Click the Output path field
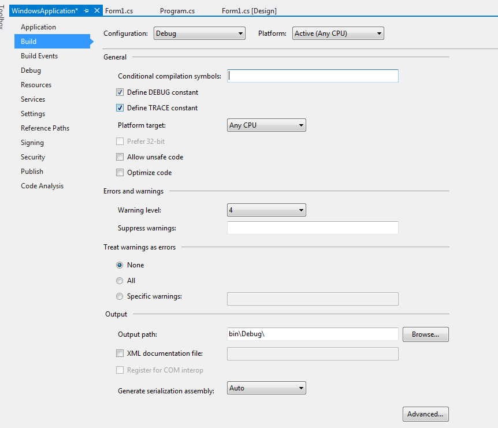498x428 pixels. tap(313, 334)
